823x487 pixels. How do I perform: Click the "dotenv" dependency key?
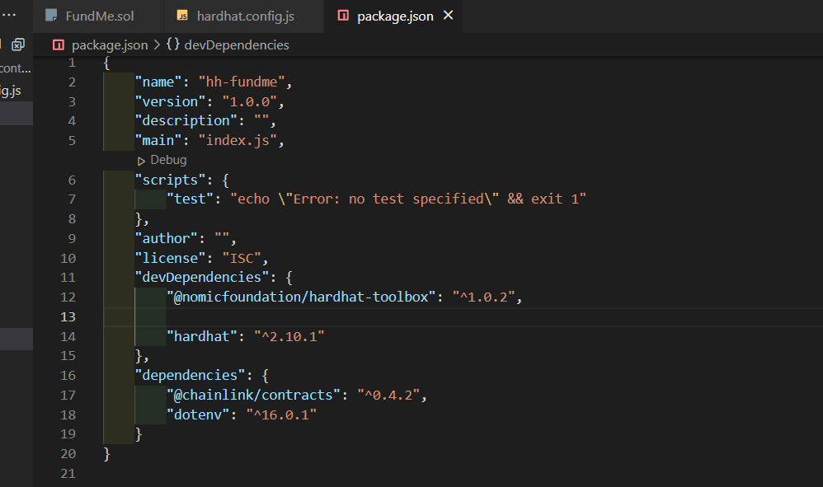[x=198, y=415]
